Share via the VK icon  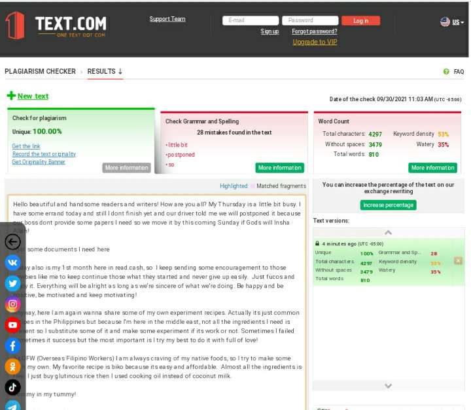click(x=12, y=262)
